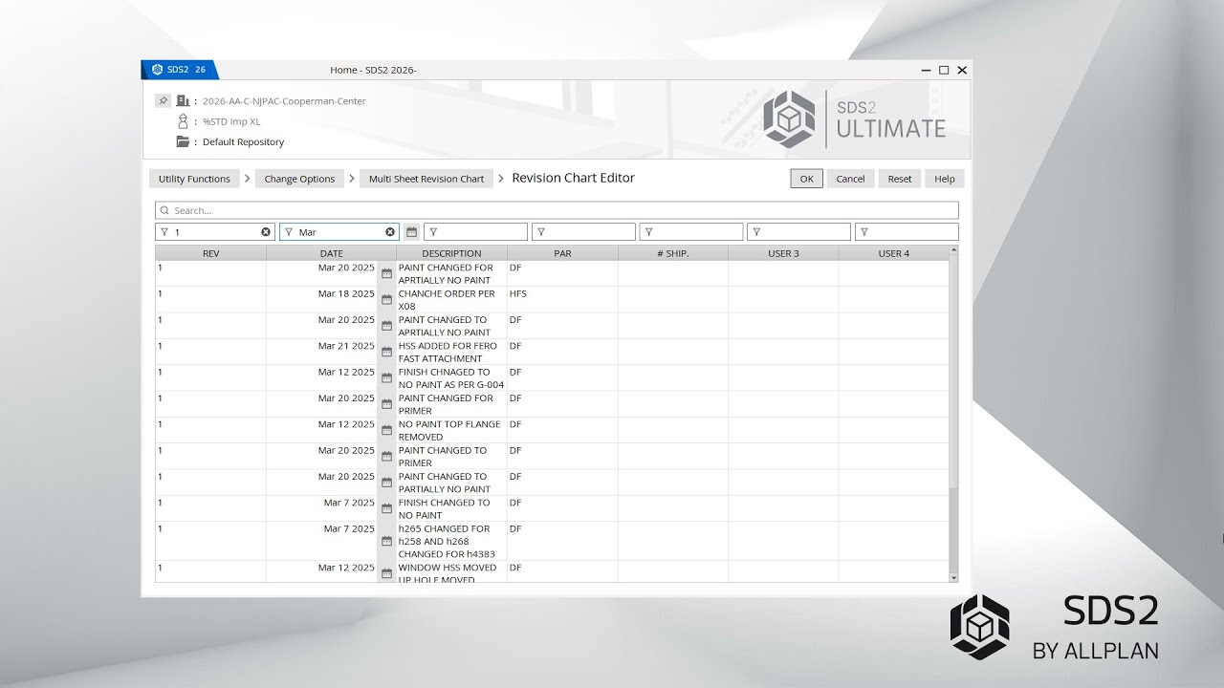This screenshot has width=1224, height=688.
Task: Select description NO PAINT TOP FLANGE REMOVED
Action: 451,430
